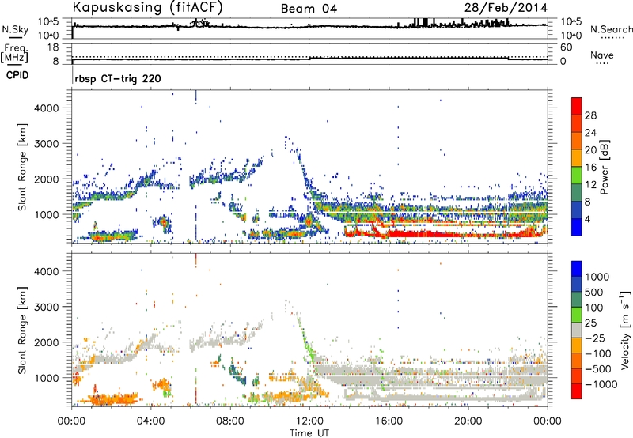Viewport: 633px width, 438px height.
Task: Click the '18' frequency axis label
Action: (x=53, y=47)
